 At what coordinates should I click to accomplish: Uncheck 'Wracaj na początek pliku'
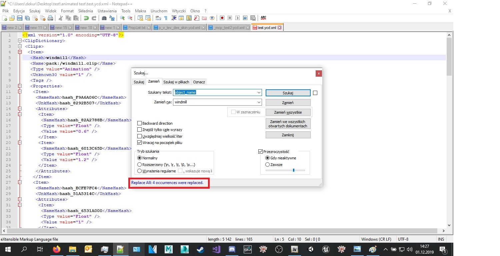(x=140, y=143)
